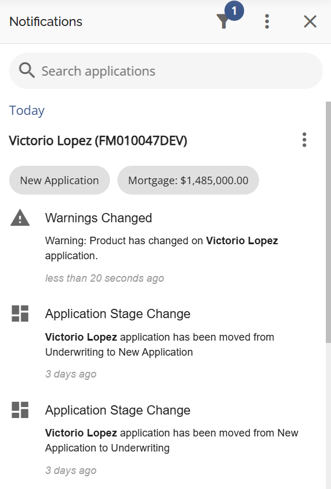Open the Notifications panel more options menu
331x489 pixels.
point(267,21)
